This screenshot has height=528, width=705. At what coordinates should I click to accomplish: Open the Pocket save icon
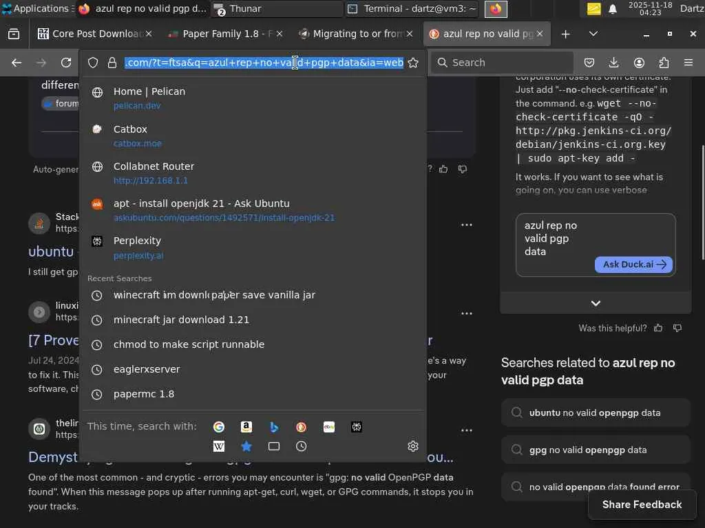coord(589,63)
